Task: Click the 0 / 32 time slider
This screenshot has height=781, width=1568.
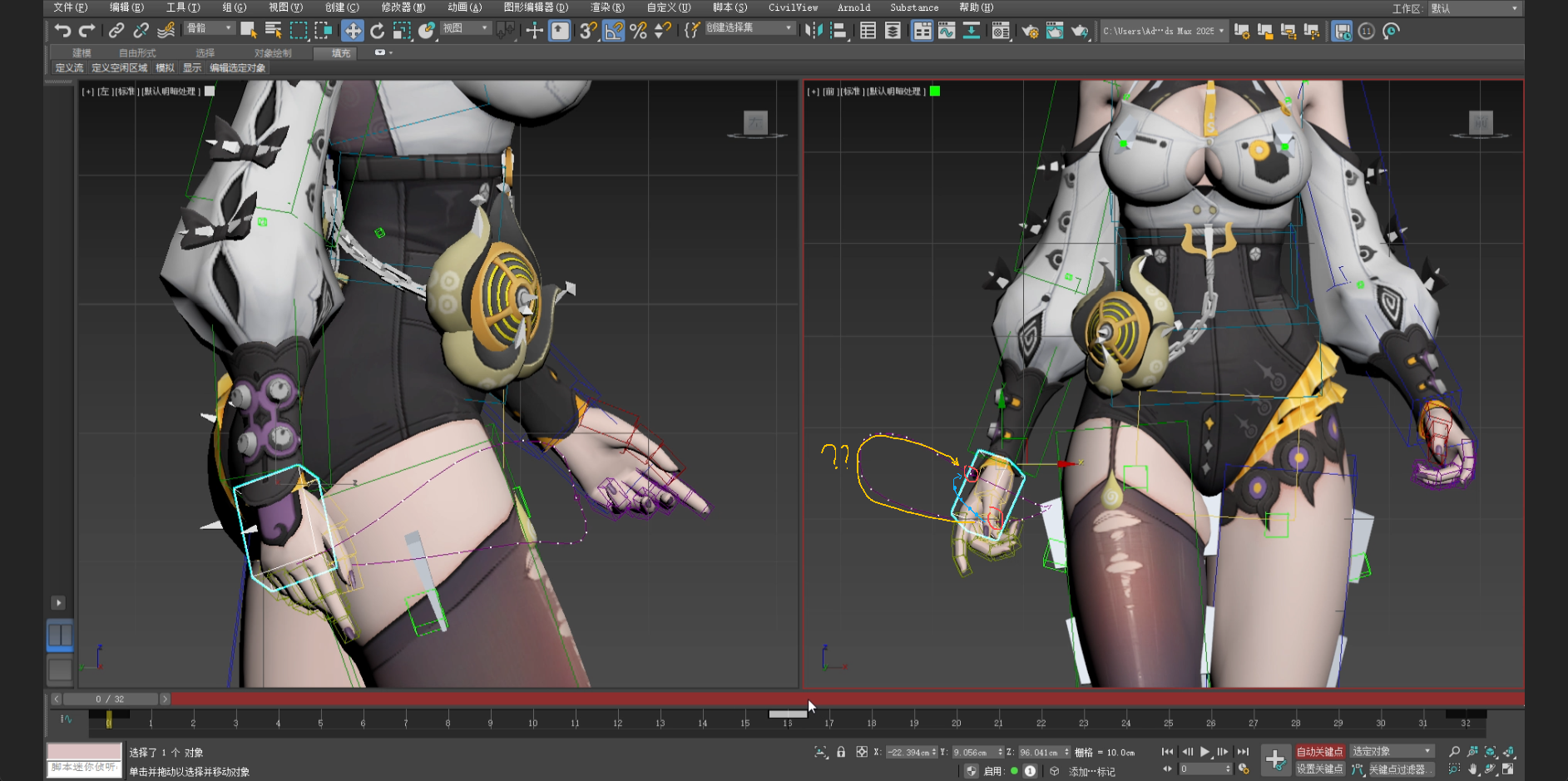Action: tap(110, 699)
